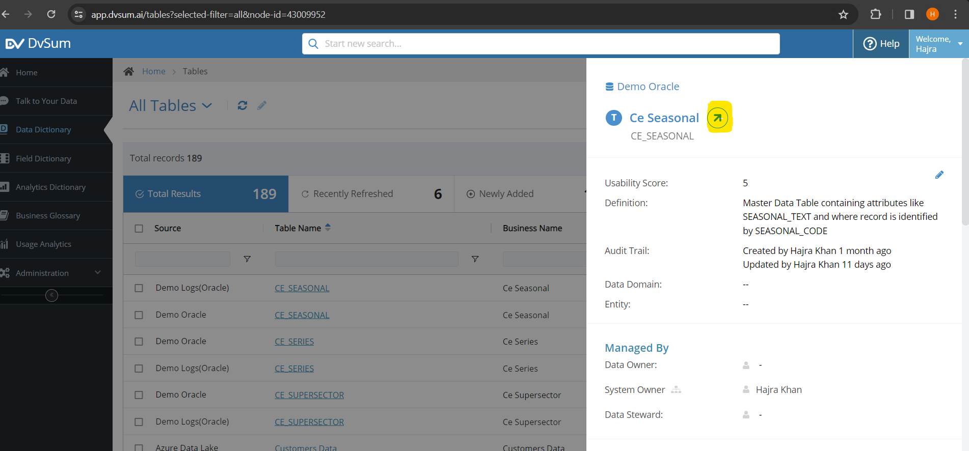
Task: Open the CE_SUPERSECTOR link for Demo Oracle
Action: pyautogui.click(x=309, y=395)
